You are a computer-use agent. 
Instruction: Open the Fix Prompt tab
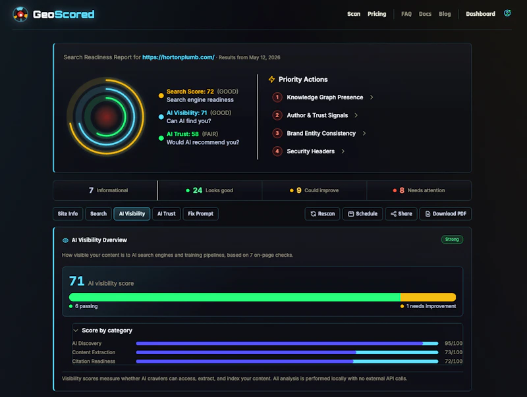click(201, 214)
